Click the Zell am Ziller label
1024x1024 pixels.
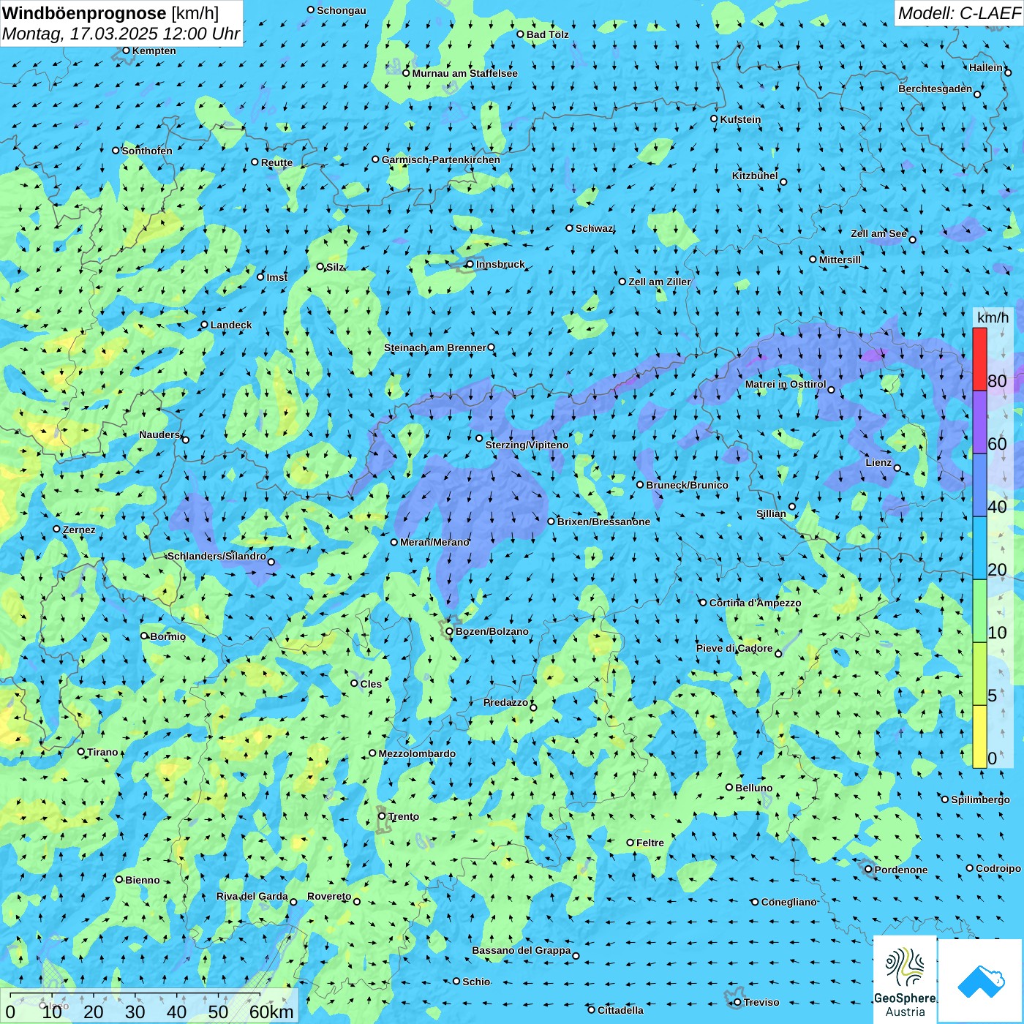[x=659, y=282]
